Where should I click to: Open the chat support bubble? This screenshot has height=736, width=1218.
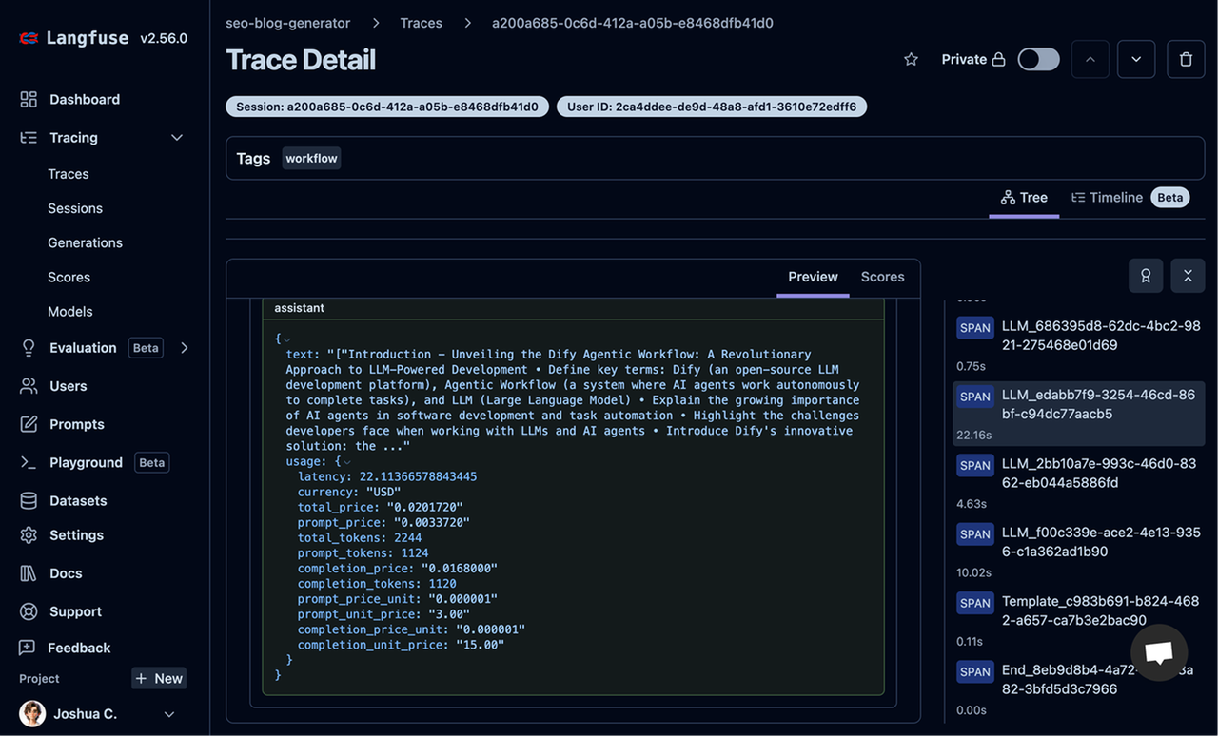click(1158, 652)
